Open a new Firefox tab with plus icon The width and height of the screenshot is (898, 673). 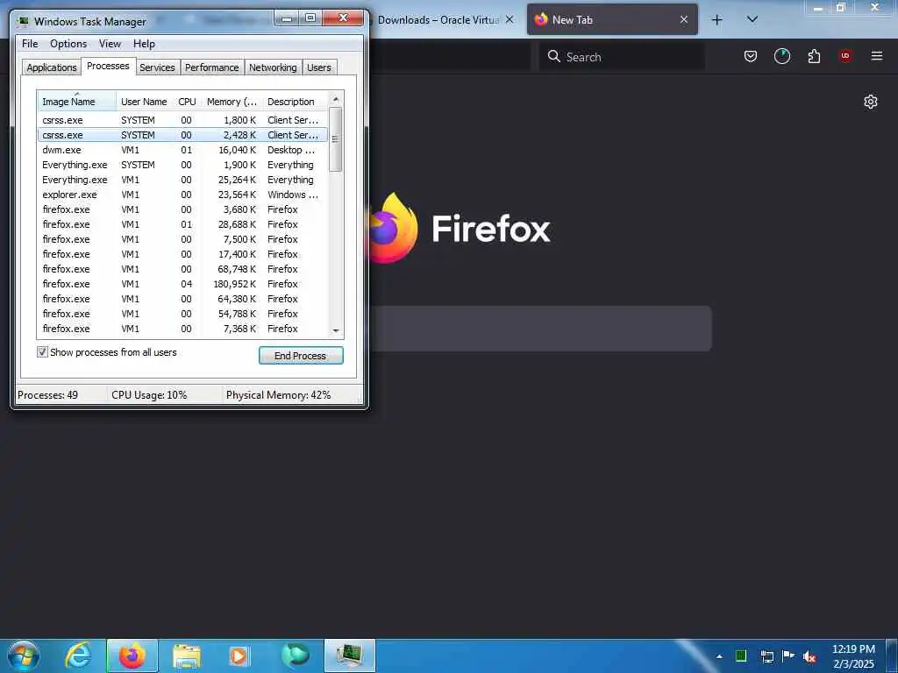tap(716, 20)
